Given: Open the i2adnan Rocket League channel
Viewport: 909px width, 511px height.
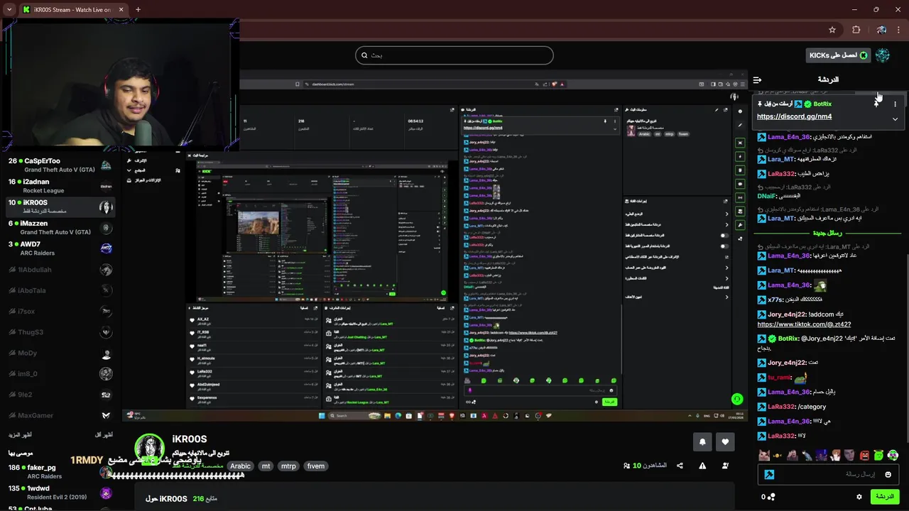Looking at the screenshot, I should pyautogui.click(x=60, y=186).
